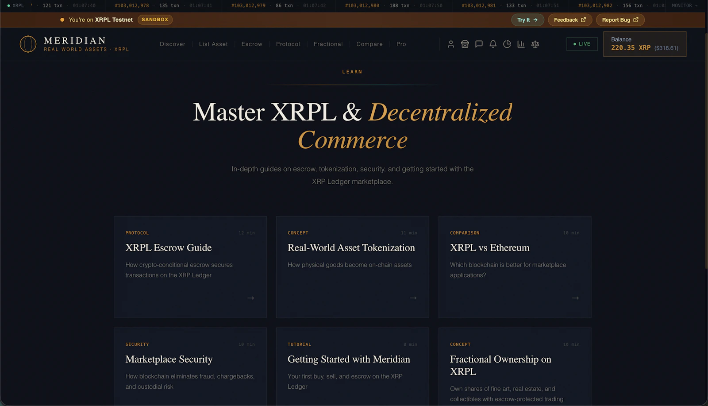The height and width of the screenshot is (406, 708).
Task: Click the LIVE status indicator
Action: click(x=582, y=44)
